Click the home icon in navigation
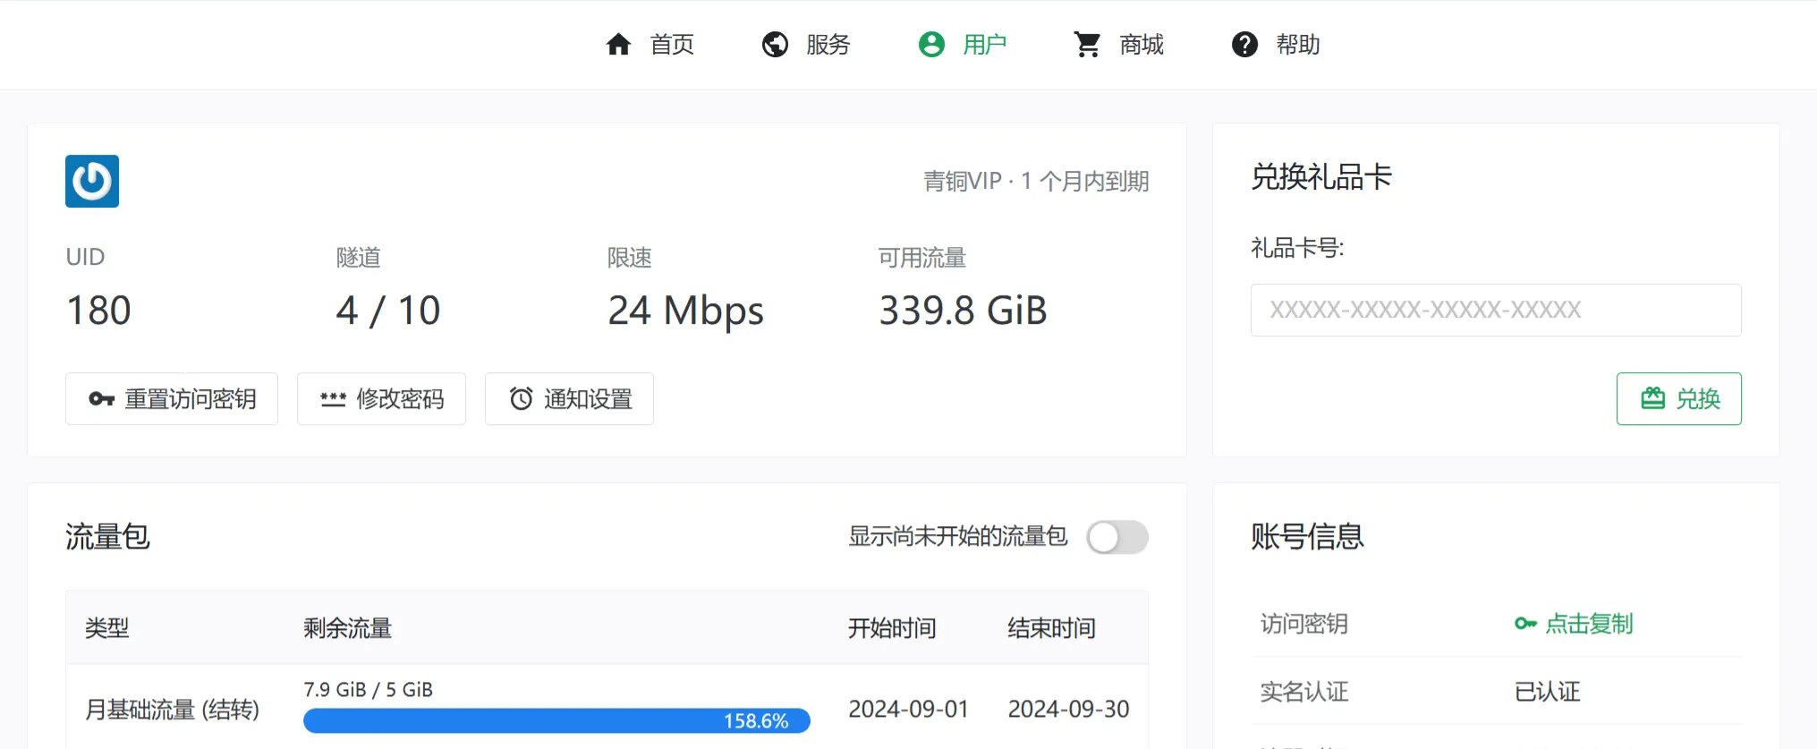This screenshot has height=749, width=1817. pyautogui.click(x=618, y=45)
